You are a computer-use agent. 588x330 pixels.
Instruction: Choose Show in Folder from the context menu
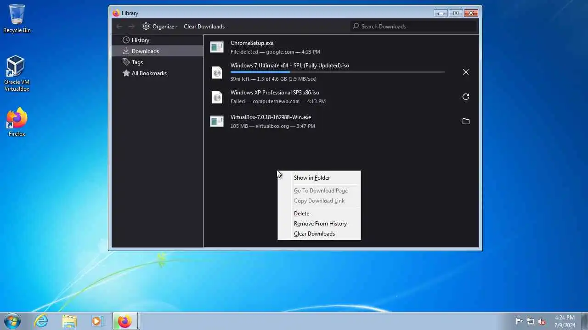(319, 178)
